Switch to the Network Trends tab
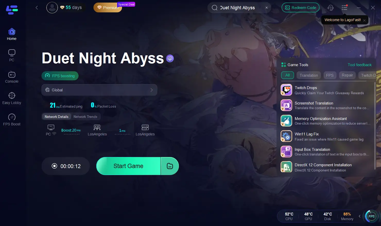 click(85, 117)
